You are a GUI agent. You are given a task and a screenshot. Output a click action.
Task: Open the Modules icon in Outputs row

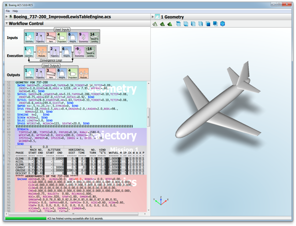[83, 73]
